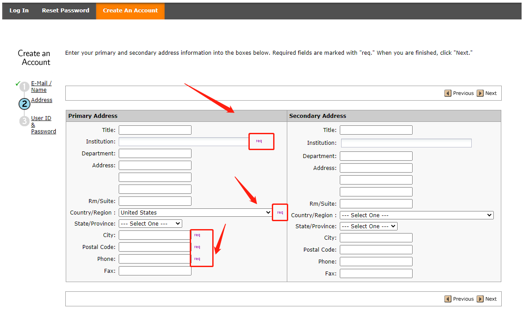Click the Secondary Postal Code field
526x309 pixels.
(x=376, y=250)
